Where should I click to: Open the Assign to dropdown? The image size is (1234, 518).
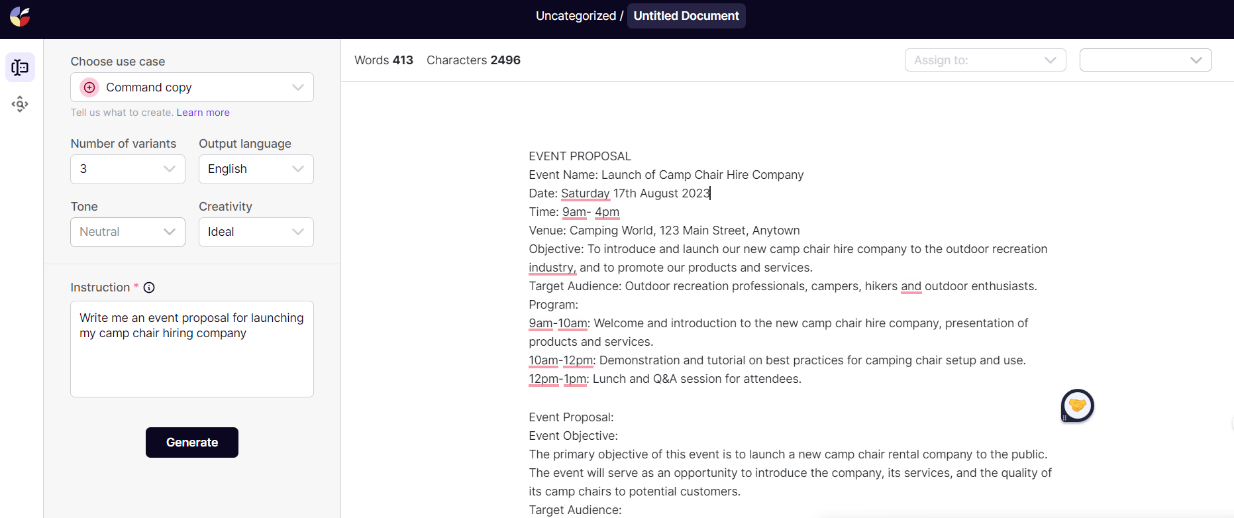point(985,60)
